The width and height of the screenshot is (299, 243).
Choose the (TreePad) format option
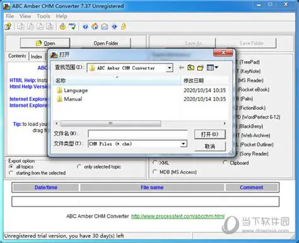[249, 62]
